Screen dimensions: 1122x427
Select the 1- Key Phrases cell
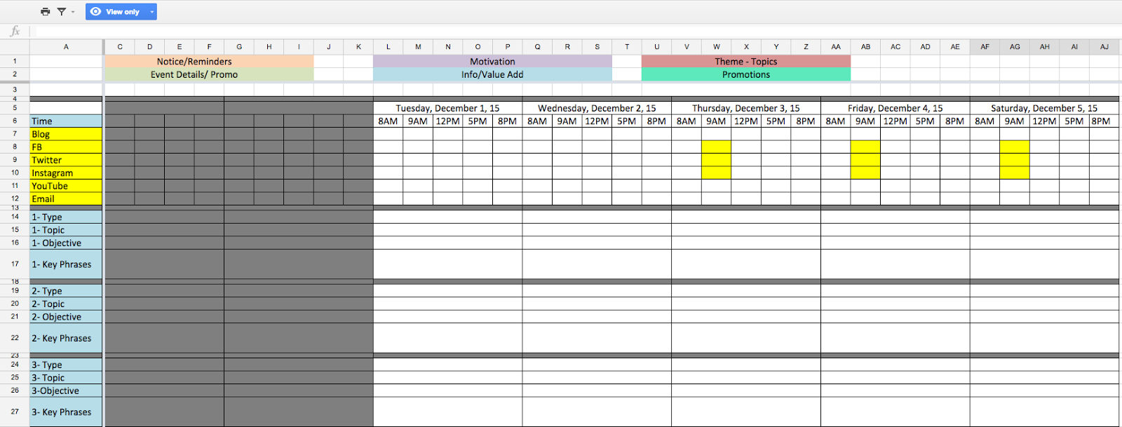66,264
